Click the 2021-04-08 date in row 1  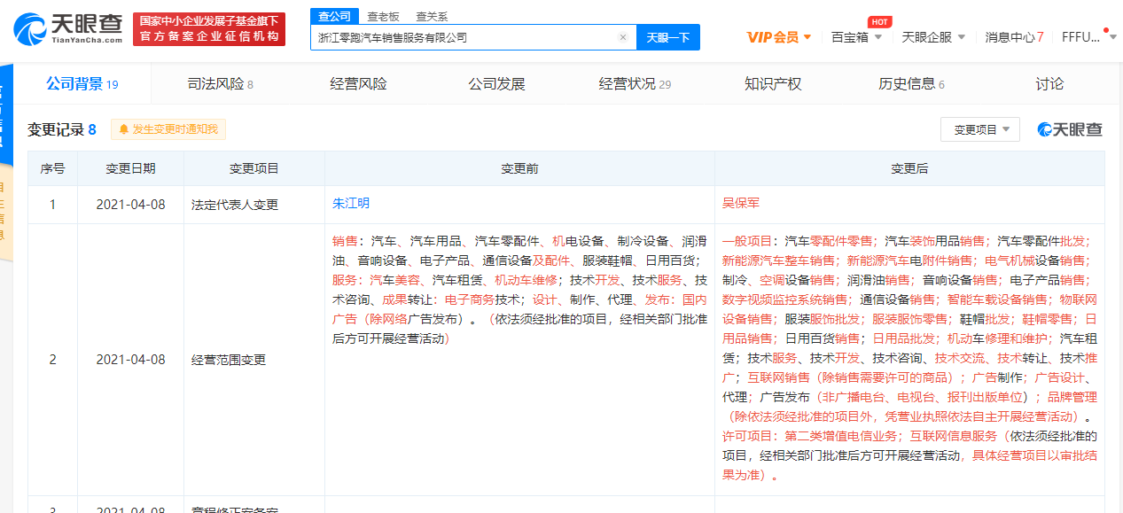pyautogui.click(x=130, y=205)
